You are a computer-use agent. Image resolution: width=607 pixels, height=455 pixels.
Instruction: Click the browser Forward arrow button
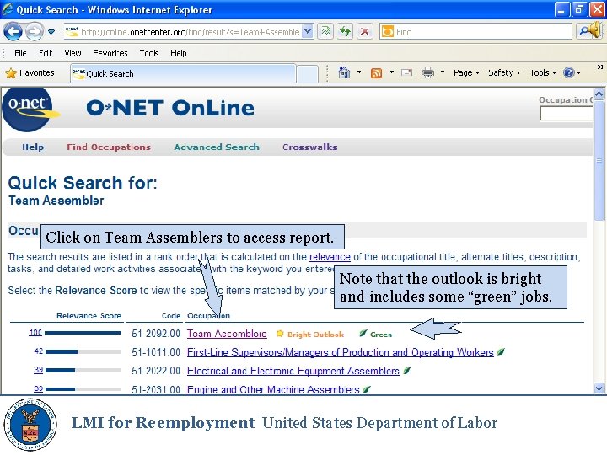(35, 31)
